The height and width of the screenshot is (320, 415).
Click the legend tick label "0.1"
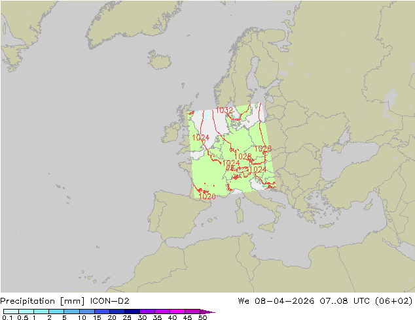pyautogui.click(x=7, y=317)
